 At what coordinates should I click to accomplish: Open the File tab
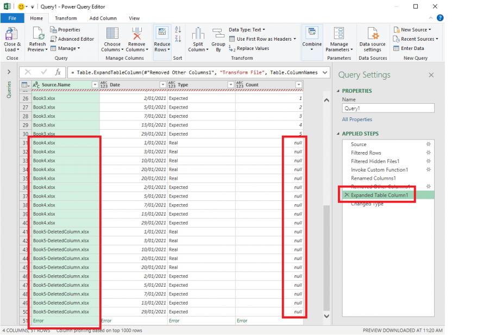12,18
